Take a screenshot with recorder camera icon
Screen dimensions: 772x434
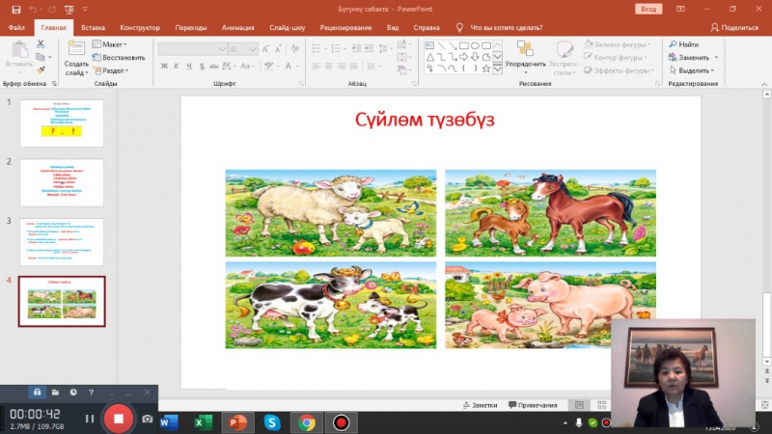click(148, 420)
